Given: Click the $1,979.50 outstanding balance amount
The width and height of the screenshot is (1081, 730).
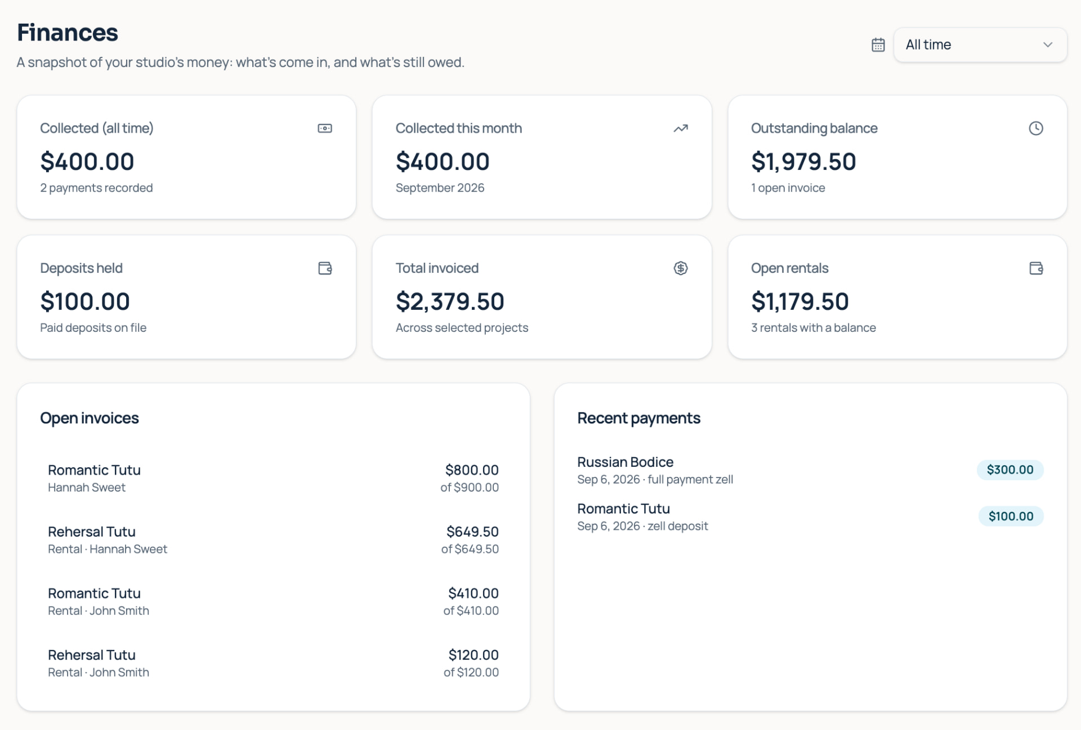Looking at the screenshot, I should coord(803,162).
